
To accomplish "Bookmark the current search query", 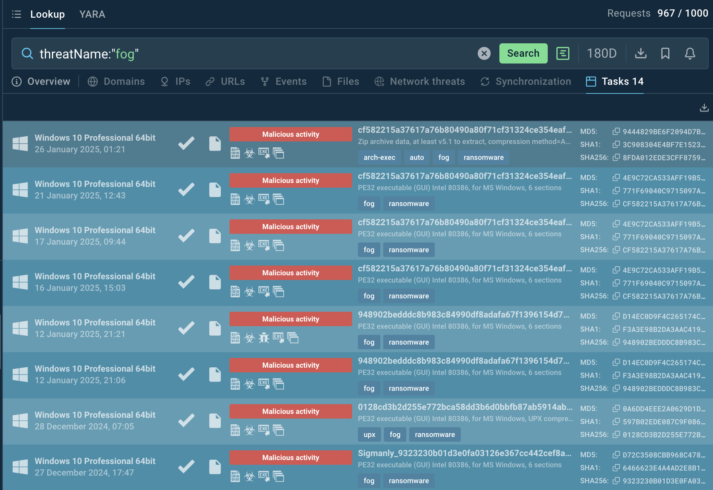I will pyautogui.click(x=665, y=53).
